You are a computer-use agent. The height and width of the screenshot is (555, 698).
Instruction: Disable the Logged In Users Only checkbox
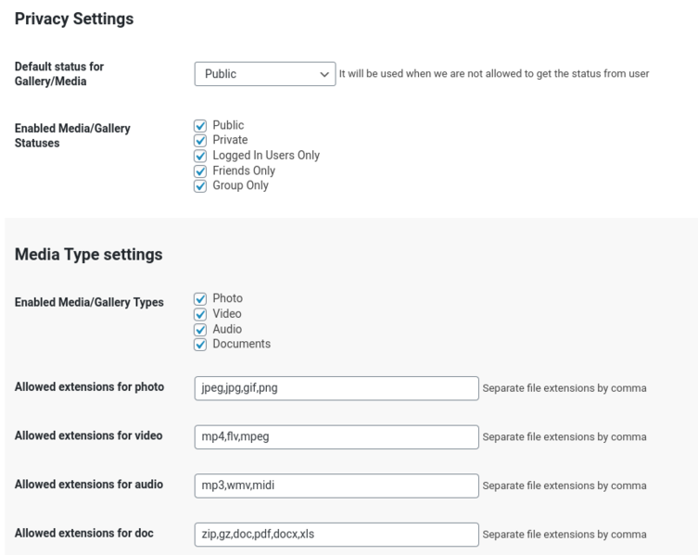click(200, 156)
